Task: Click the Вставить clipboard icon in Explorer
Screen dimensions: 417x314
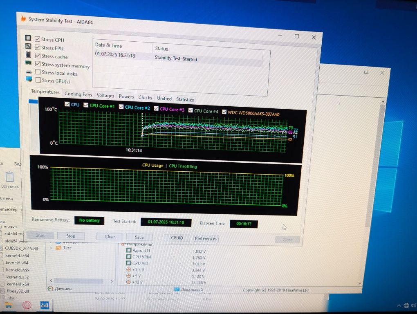Action: (9, 177)
